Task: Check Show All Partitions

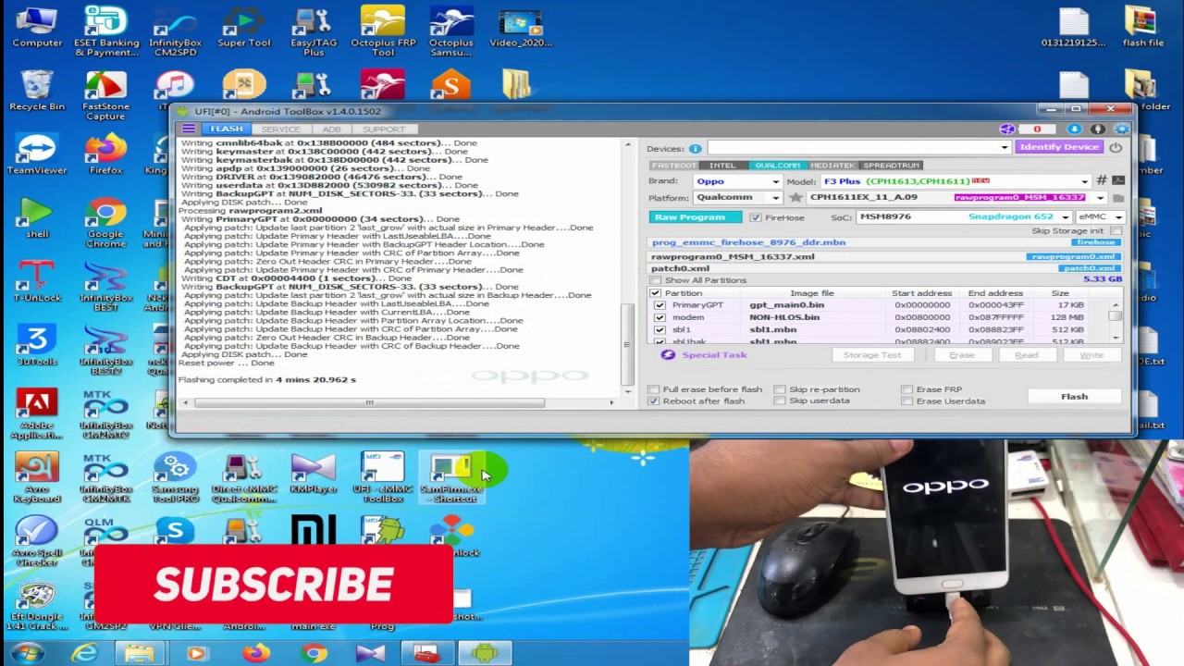Action: click(x=656, y=280)
